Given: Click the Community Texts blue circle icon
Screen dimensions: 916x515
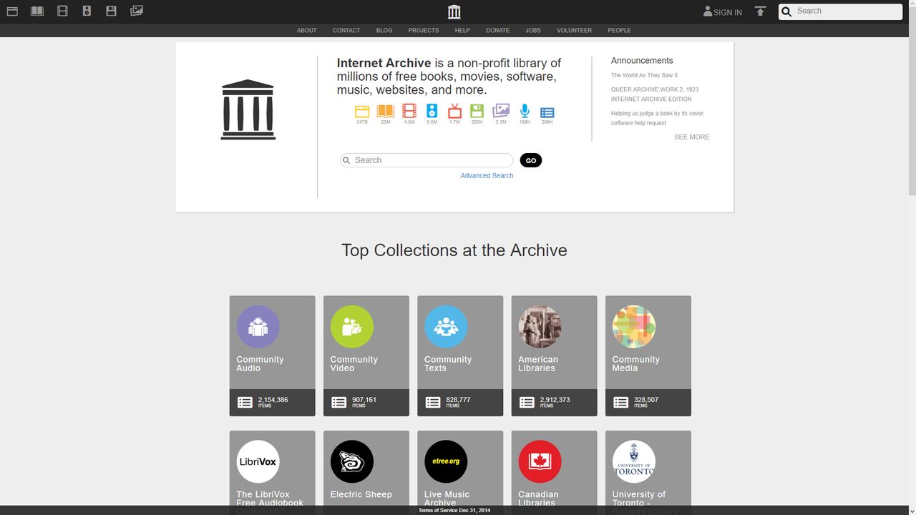Looking at the screenshot, I should pyautogui.click(x=446, y=327).
